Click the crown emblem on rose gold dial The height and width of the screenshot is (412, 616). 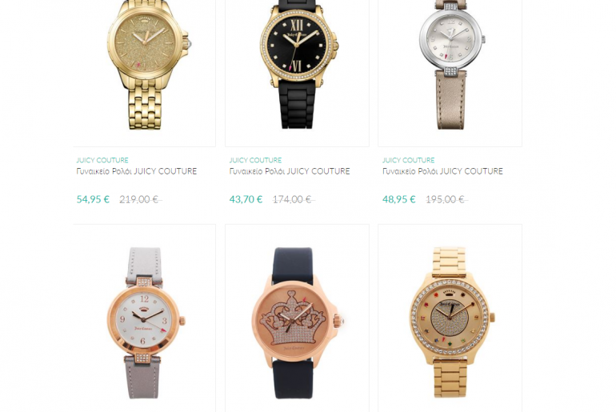pos(294,319)
